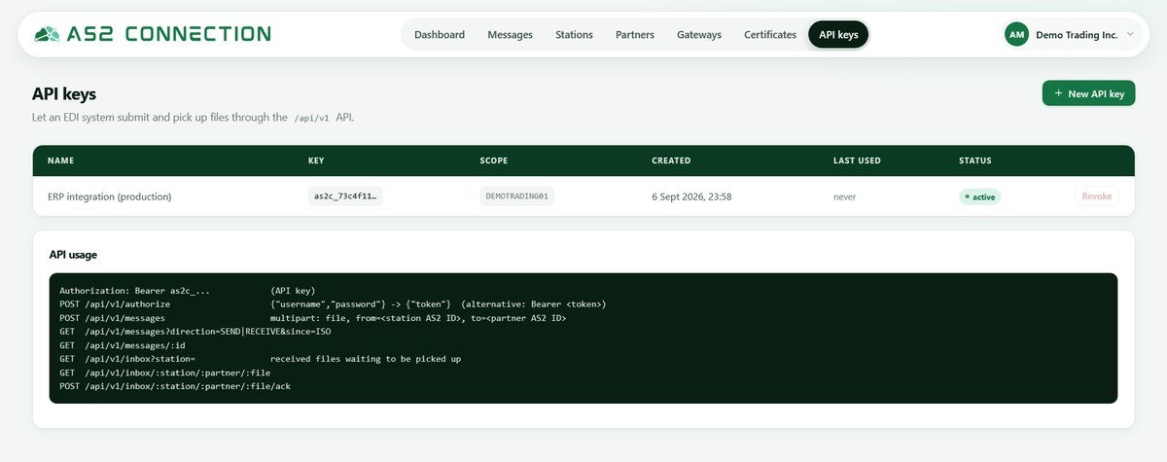Click the never last-used cell

click(x=845, y=196)
